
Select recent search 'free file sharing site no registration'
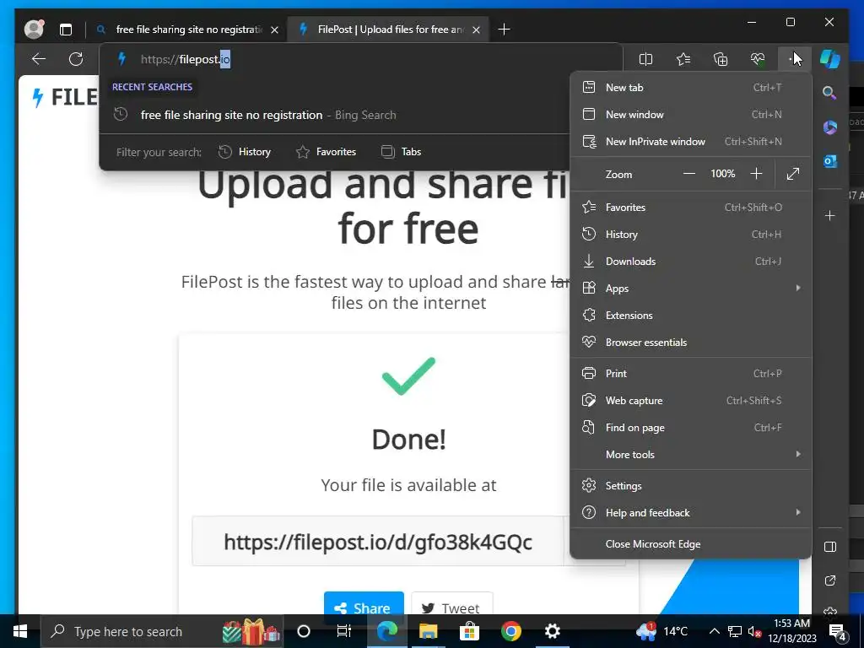334,115
